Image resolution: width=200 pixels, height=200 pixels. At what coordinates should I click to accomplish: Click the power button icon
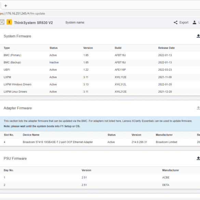(2, 22)
